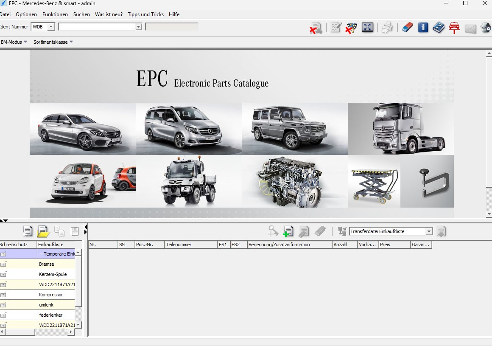Open the Tipps und Tricks menu
The width and height of the screenshot is (492, 346).
click(145, 14)
